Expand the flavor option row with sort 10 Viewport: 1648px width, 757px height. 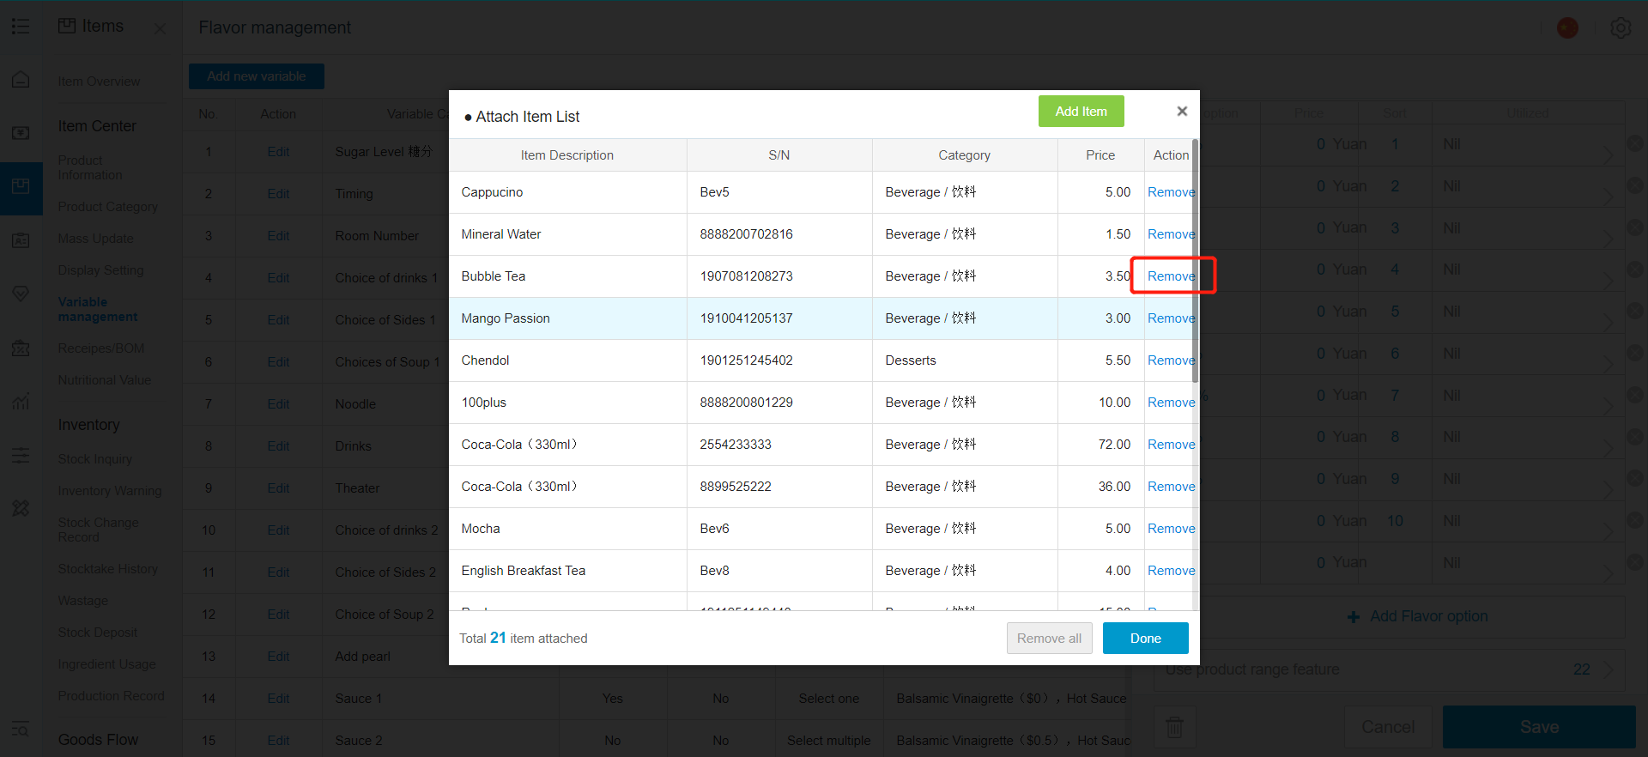click(1608, 531)
